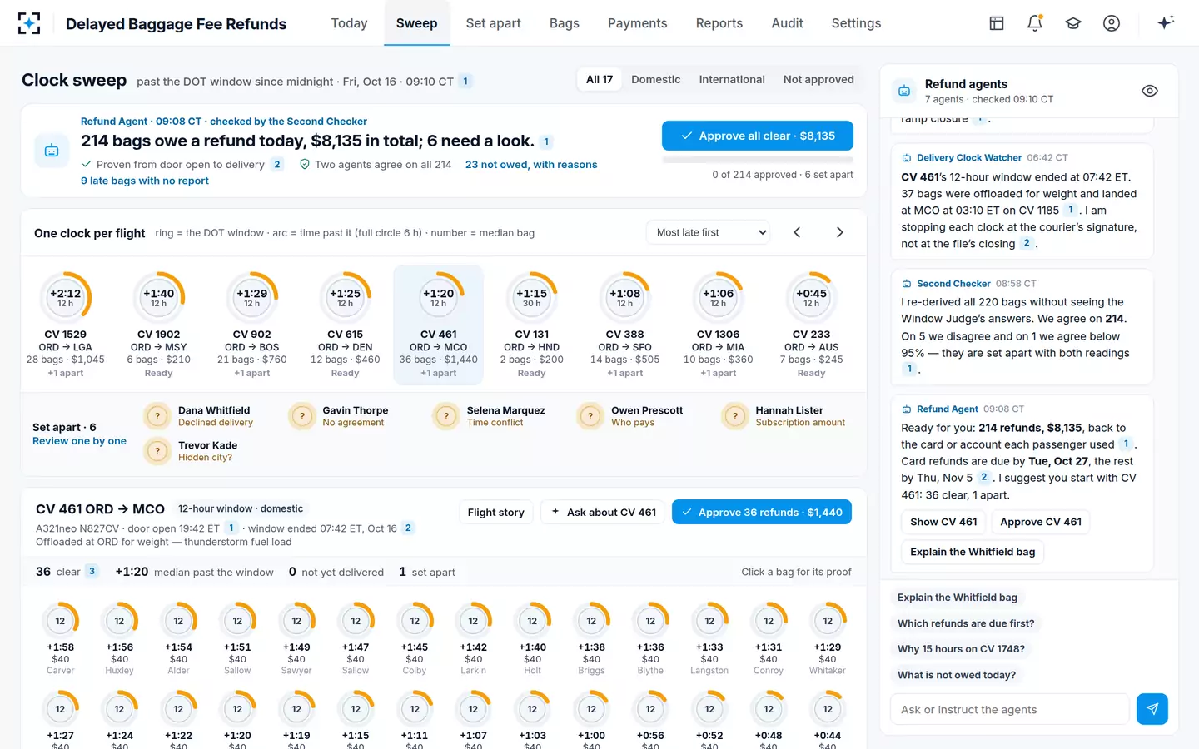This screenshot has height=749, width=1199.
Task: Select suggestion Which refunds are due first?
Action: coord(966,623)
